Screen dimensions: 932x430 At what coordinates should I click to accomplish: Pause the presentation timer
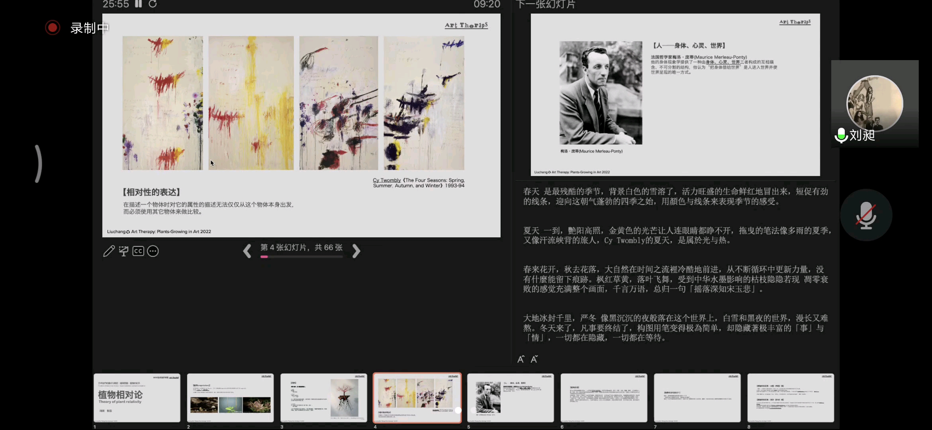[x=138, y=4]
